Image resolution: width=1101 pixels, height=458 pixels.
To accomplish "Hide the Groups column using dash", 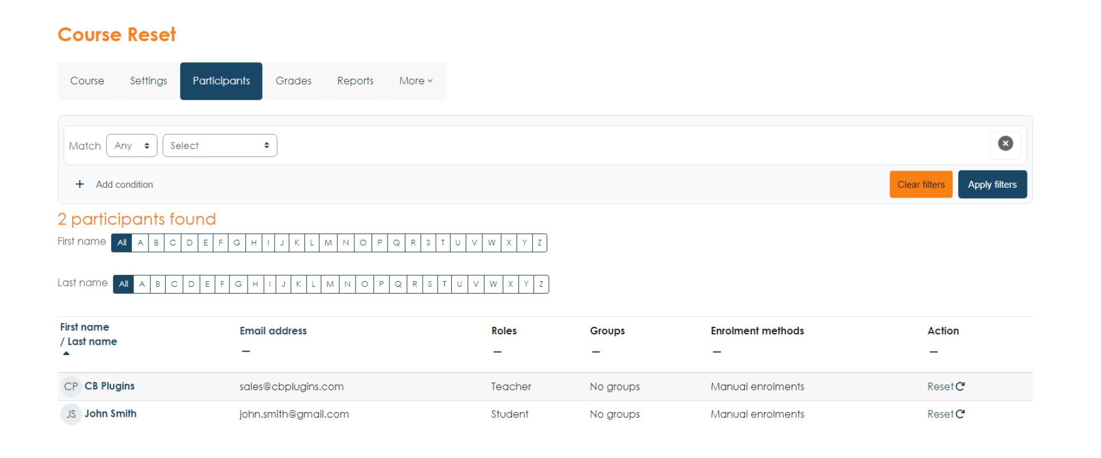I will coord(596,352).
